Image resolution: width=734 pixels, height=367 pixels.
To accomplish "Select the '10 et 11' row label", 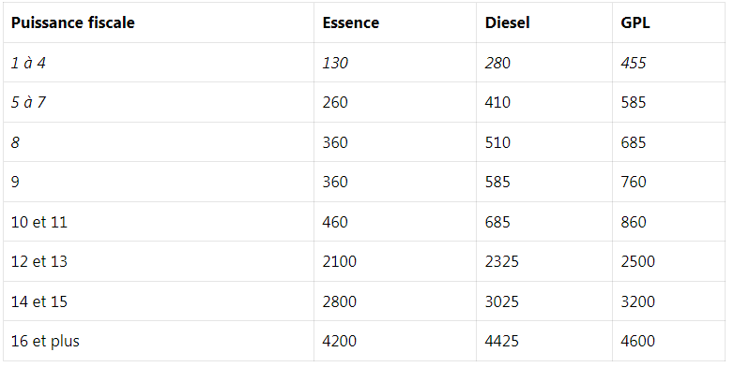I will [x=39, y=222].
